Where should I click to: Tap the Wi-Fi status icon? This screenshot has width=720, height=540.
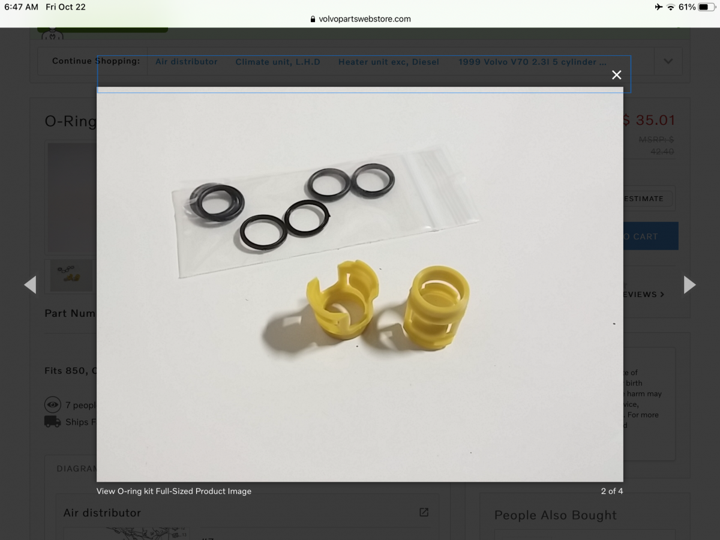(x=670, y=7)
